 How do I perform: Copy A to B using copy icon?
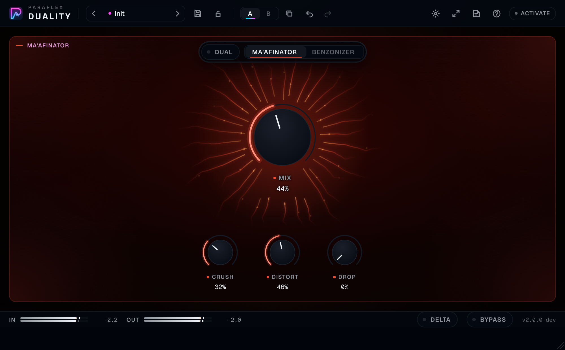(x=289, y=14)
